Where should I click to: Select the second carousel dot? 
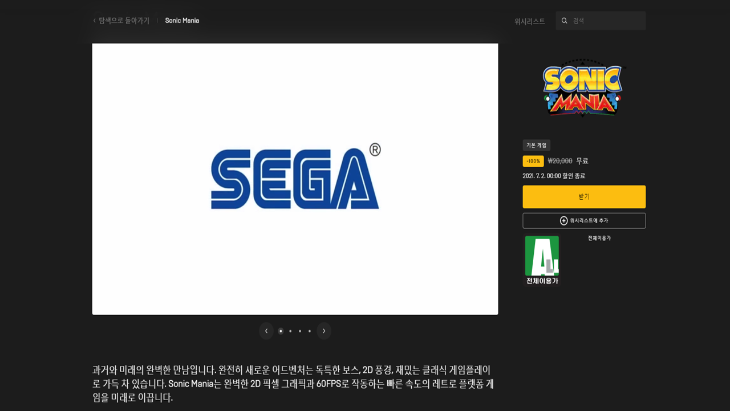pyautogui.click(x=290, y=331)
